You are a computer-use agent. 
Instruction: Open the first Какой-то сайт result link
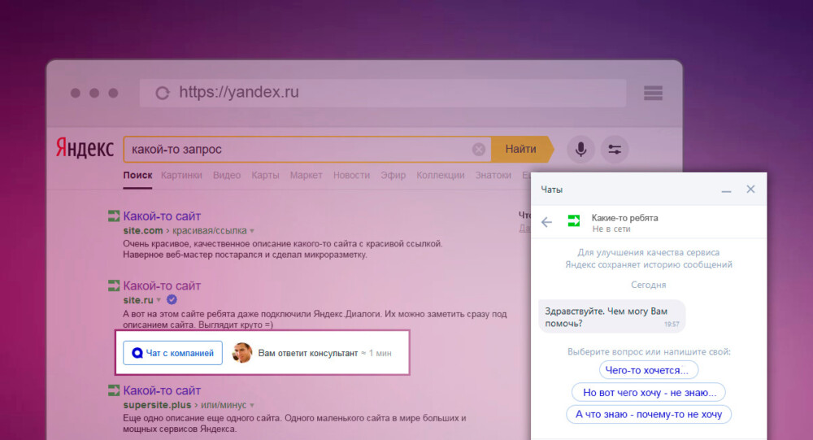[162, 216]
